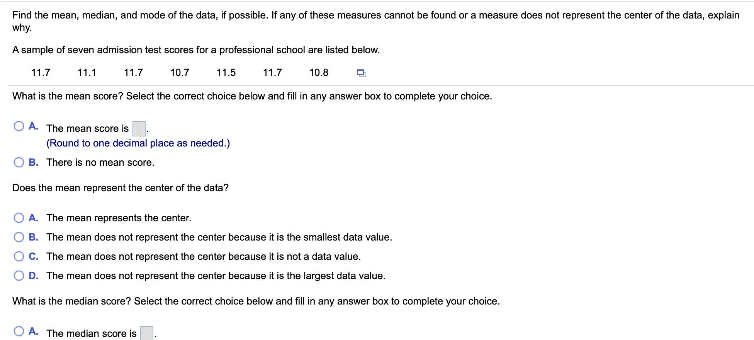
Task: Click the data value 10.7
Action: [x=179, y=72]
